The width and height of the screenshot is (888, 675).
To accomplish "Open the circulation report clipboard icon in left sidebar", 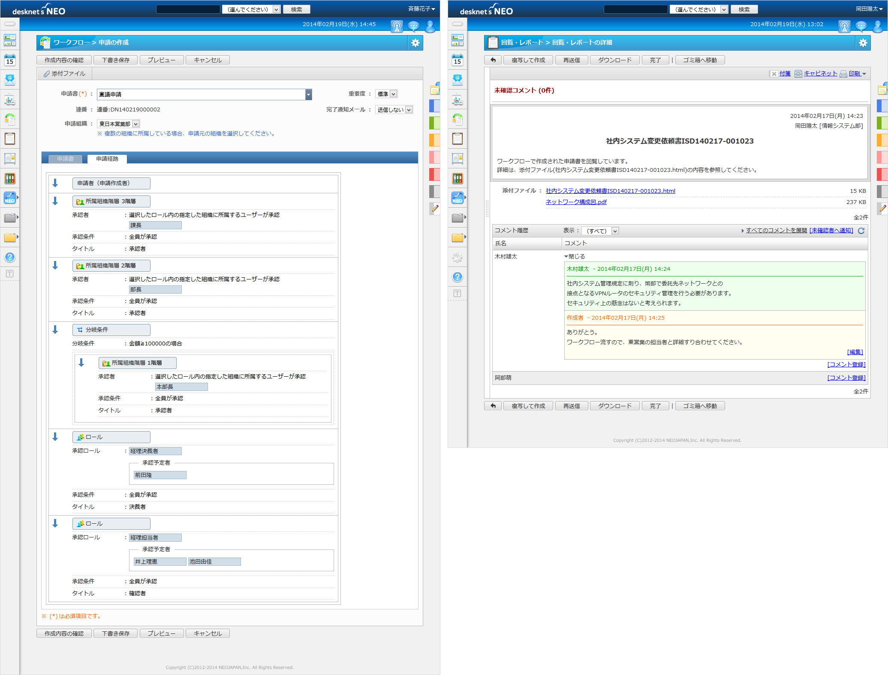I will coord(10,138).
